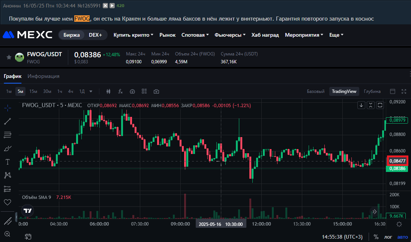This screenshot has width=411, height=242.
Task: Toggle logarithmic scale (лог)
Action: tap(388, 237)
